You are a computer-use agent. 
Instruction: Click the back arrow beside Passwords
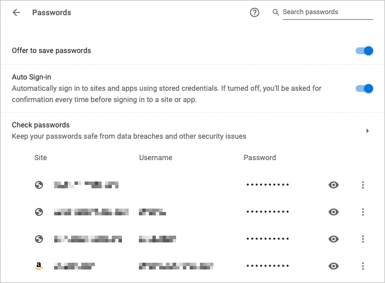pyautogui.click(x=16, y=12)
